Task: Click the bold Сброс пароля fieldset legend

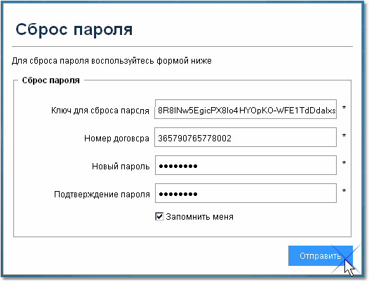Action: click(x=51, y=80)
